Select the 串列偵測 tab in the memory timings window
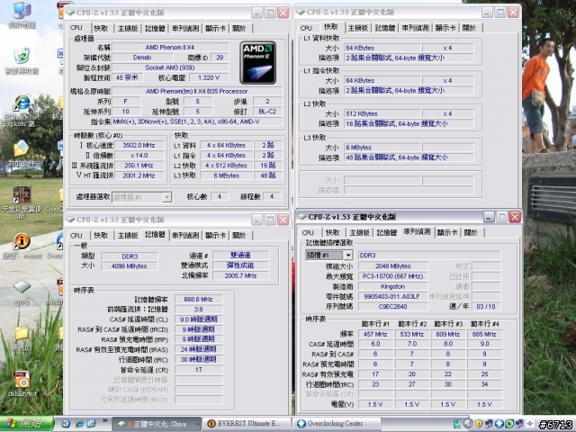576x432 pixels. tap(185, 236)
